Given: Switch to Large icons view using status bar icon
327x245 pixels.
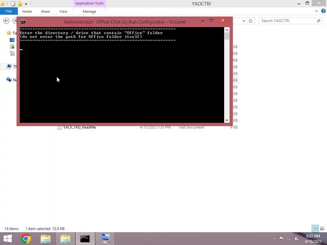Looking at the screenshot, I should 322,228.
